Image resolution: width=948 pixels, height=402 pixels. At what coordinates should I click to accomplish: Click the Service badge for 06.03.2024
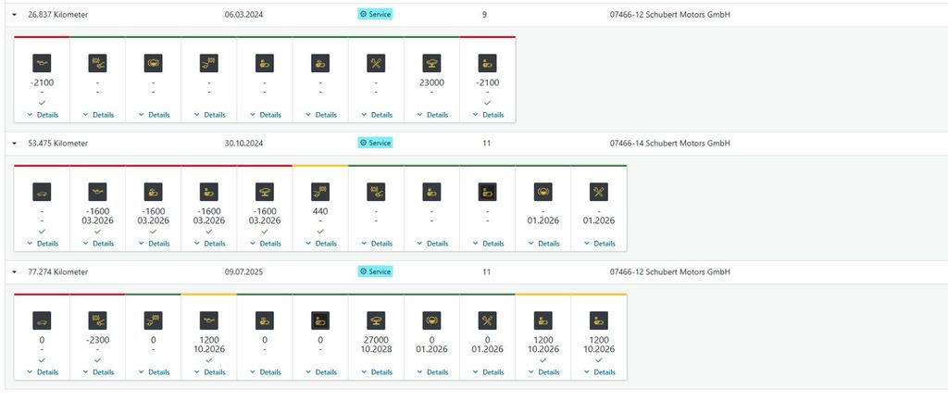coord(375,15)
